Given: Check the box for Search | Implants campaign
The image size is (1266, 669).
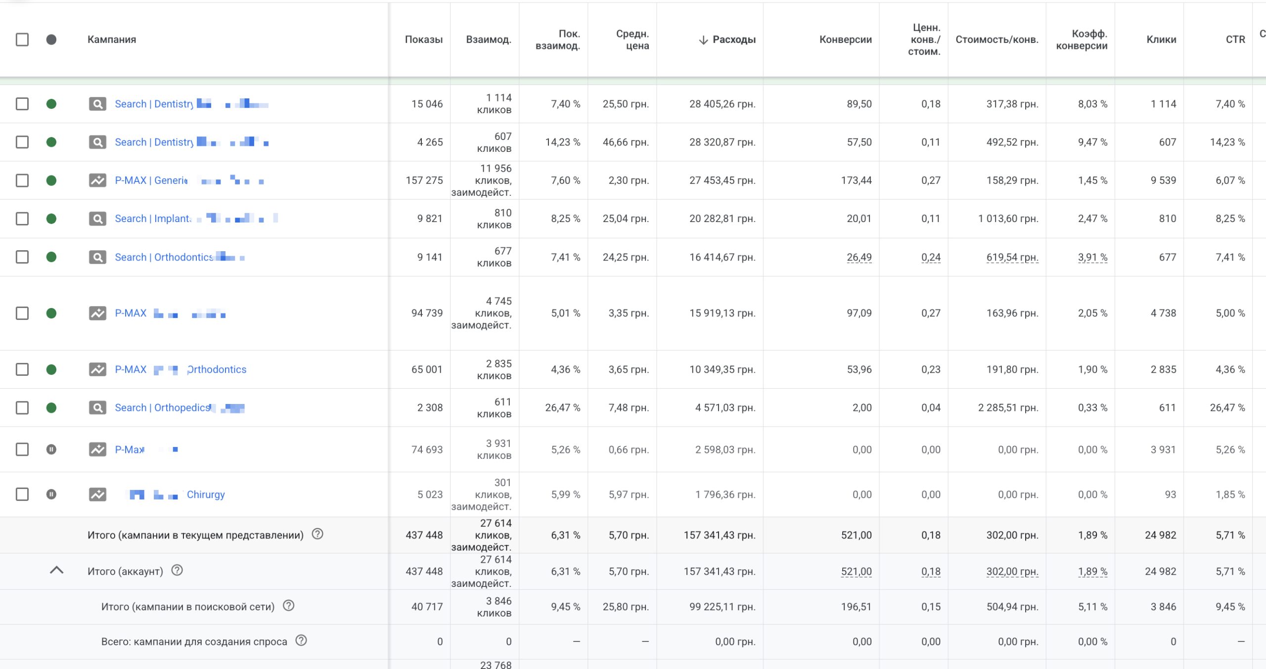Looking at the screenshot, I should click(x=22, y=219).
